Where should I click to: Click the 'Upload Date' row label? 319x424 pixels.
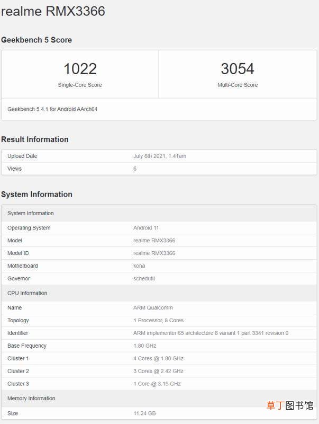point(22,156)
